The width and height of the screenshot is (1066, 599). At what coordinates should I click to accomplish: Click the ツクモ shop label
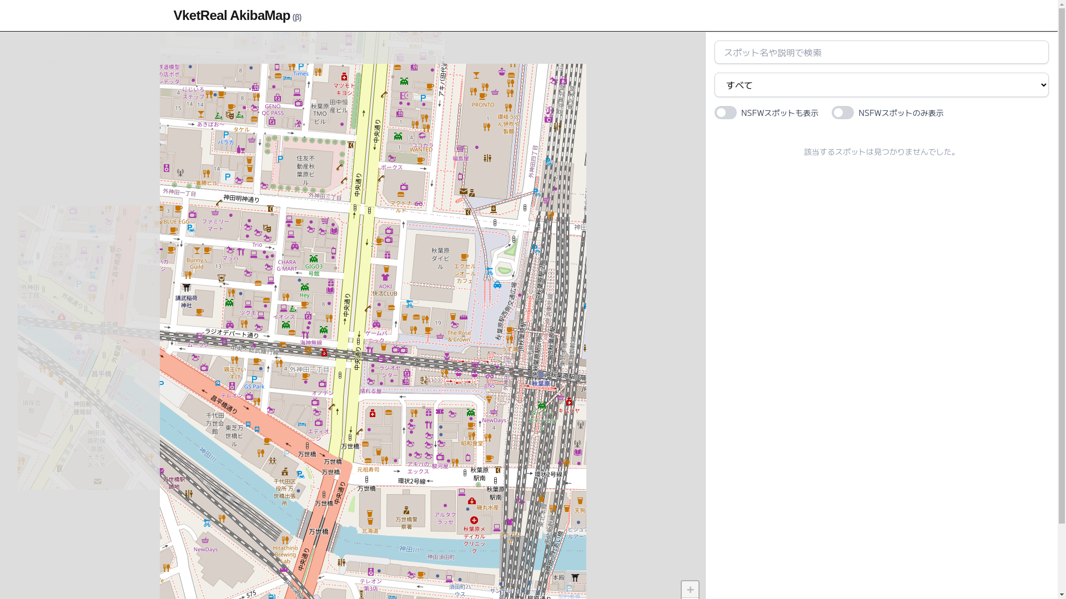[248, 313]
